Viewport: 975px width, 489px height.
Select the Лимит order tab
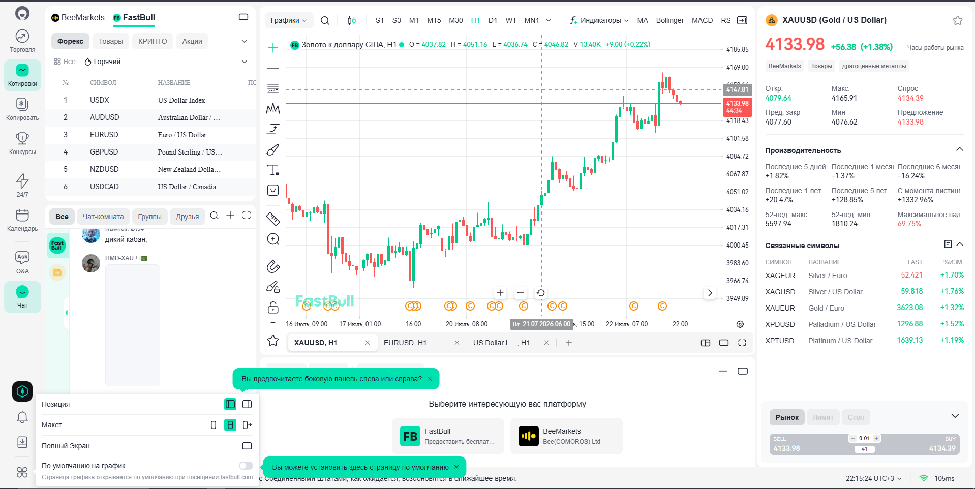tap(823, 417)
